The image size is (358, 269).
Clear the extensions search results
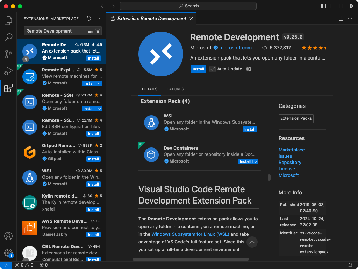click(x=90, y=31)
